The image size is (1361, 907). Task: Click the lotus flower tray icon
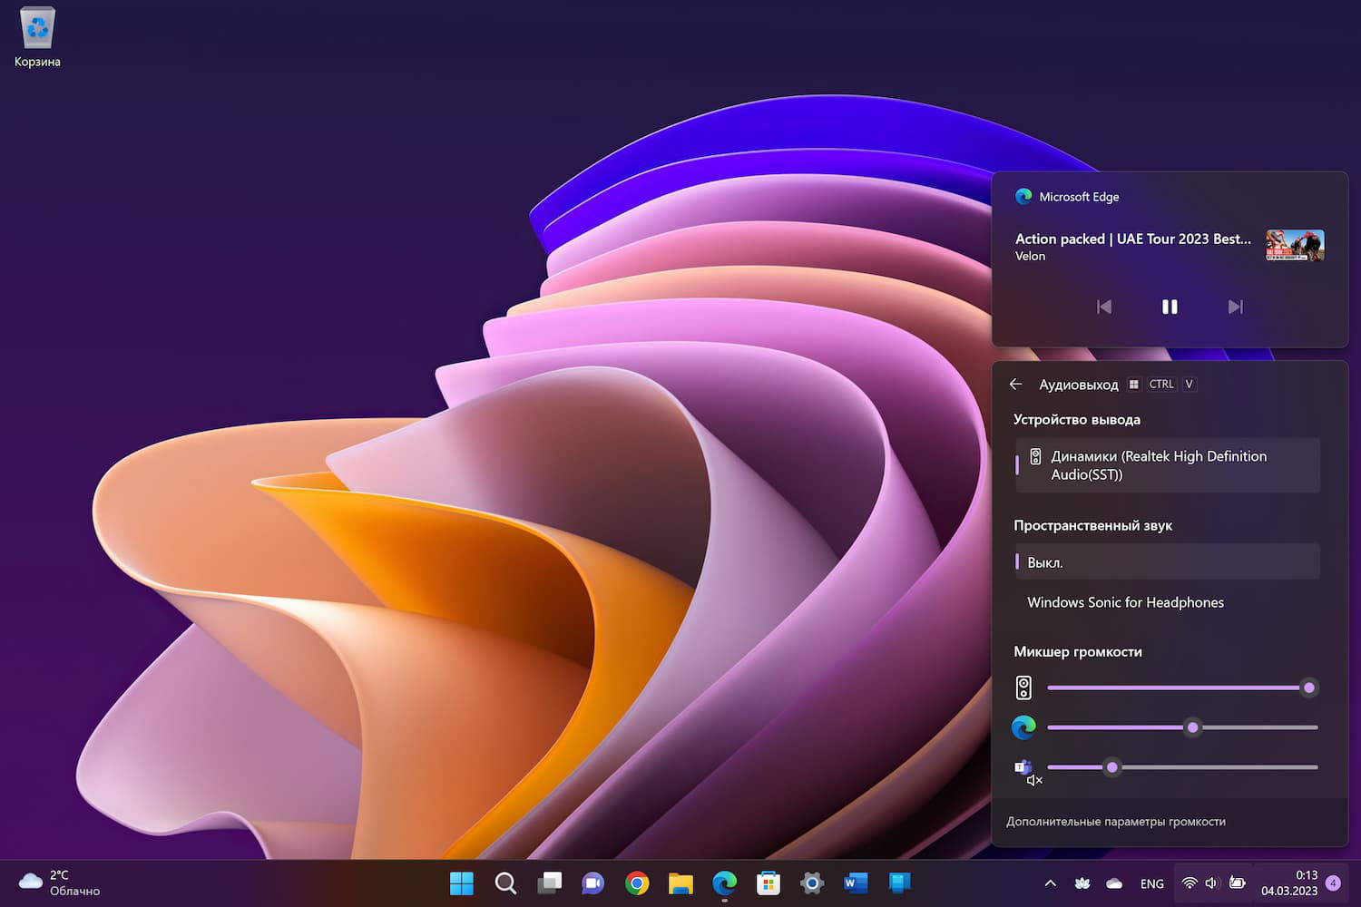pos(1082,883)
